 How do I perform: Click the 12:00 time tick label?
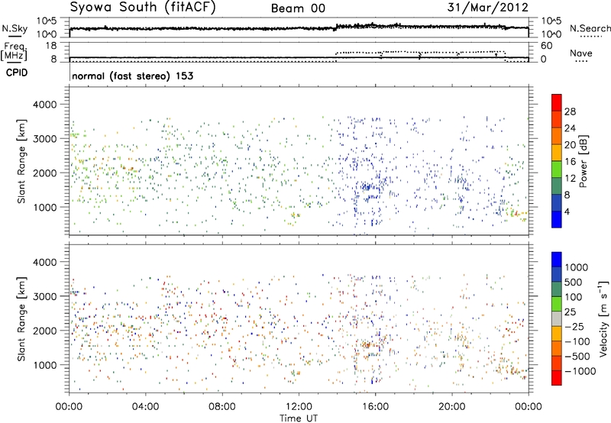coord(299,407)
